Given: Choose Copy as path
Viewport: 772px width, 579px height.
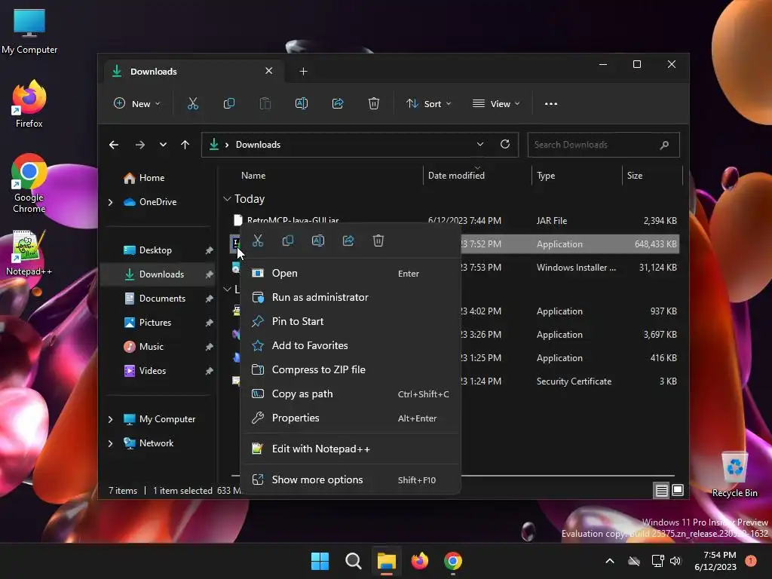Looking at the screenshot, I should 350,394.
